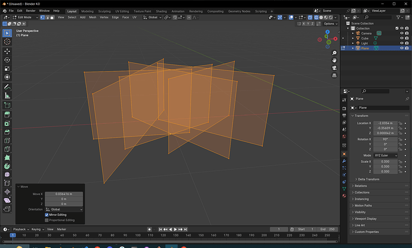The width and height of the screenshot is (412, 248).
Task: Open the Tool properties tab
Action: point(344,100)
